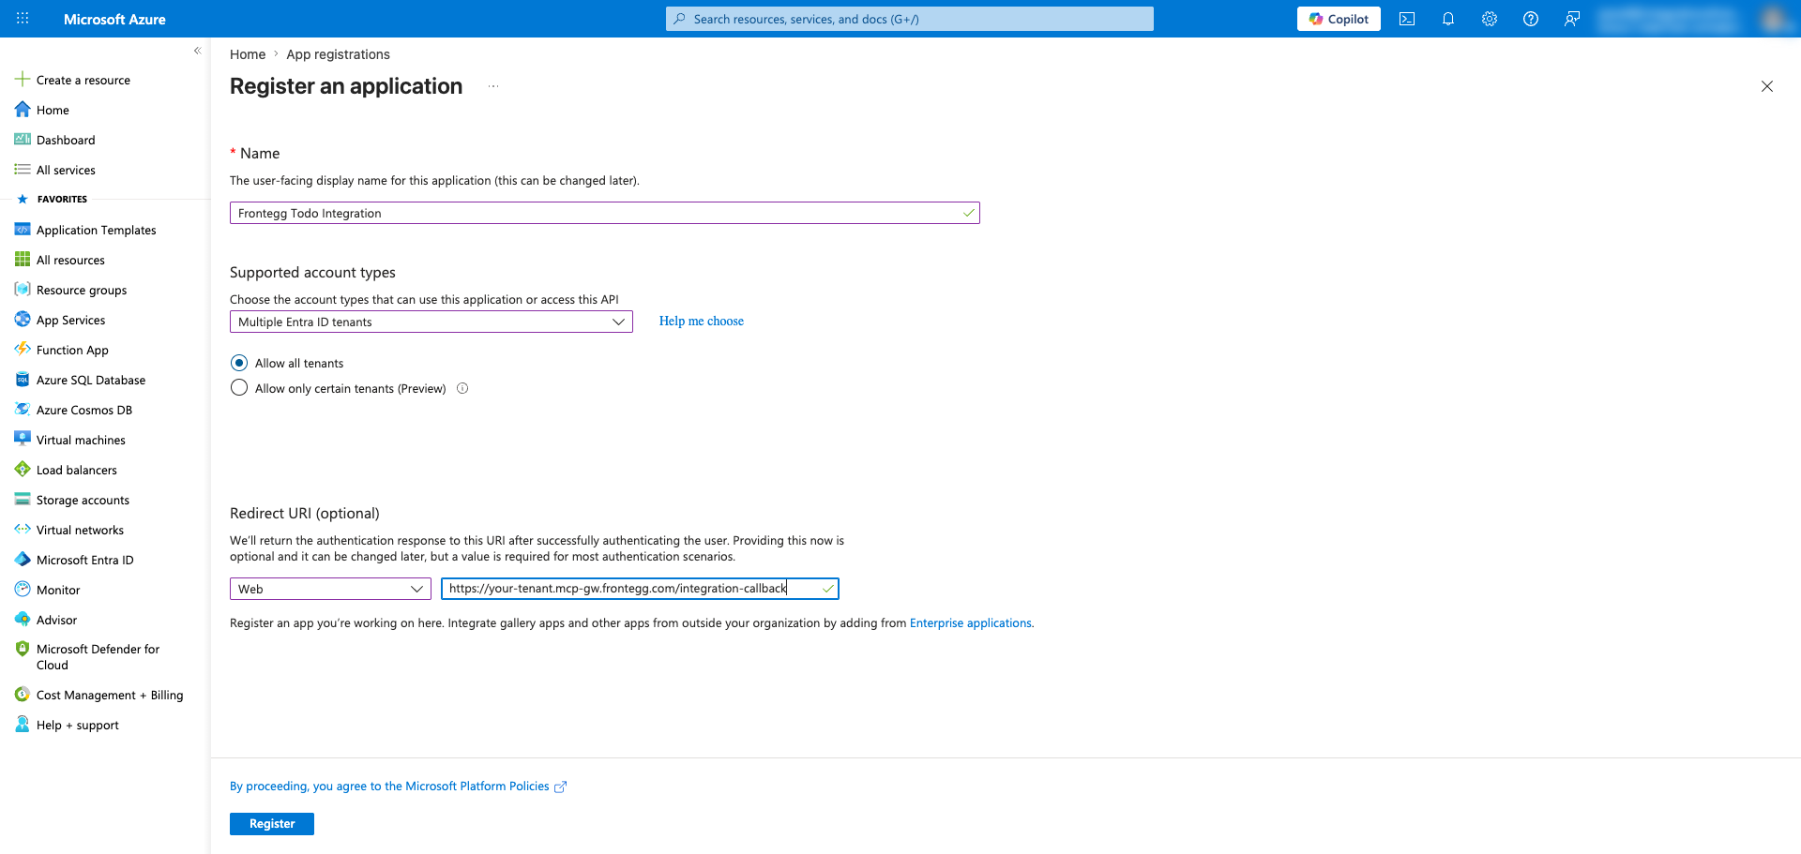Open the portal settings gear
1801x854 pixels.
click(x=1490, y=19)
